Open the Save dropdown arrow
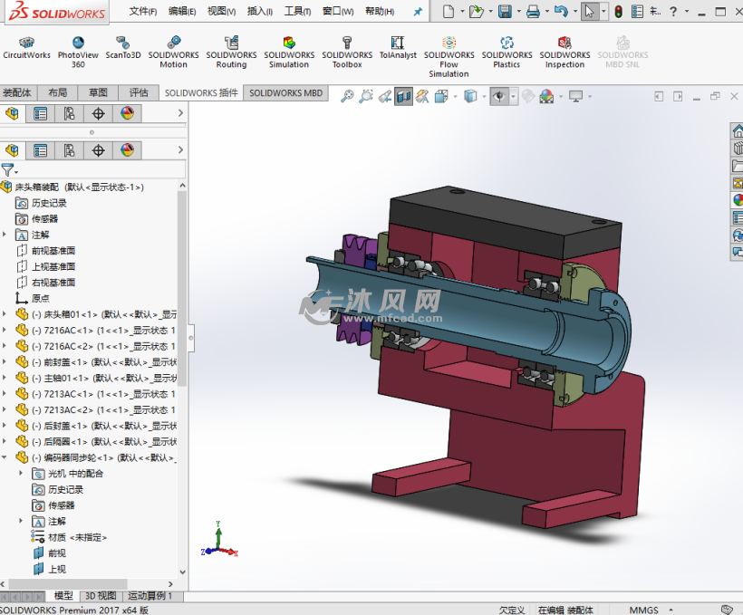Screen dimensions: 743x615 (518, 12)
